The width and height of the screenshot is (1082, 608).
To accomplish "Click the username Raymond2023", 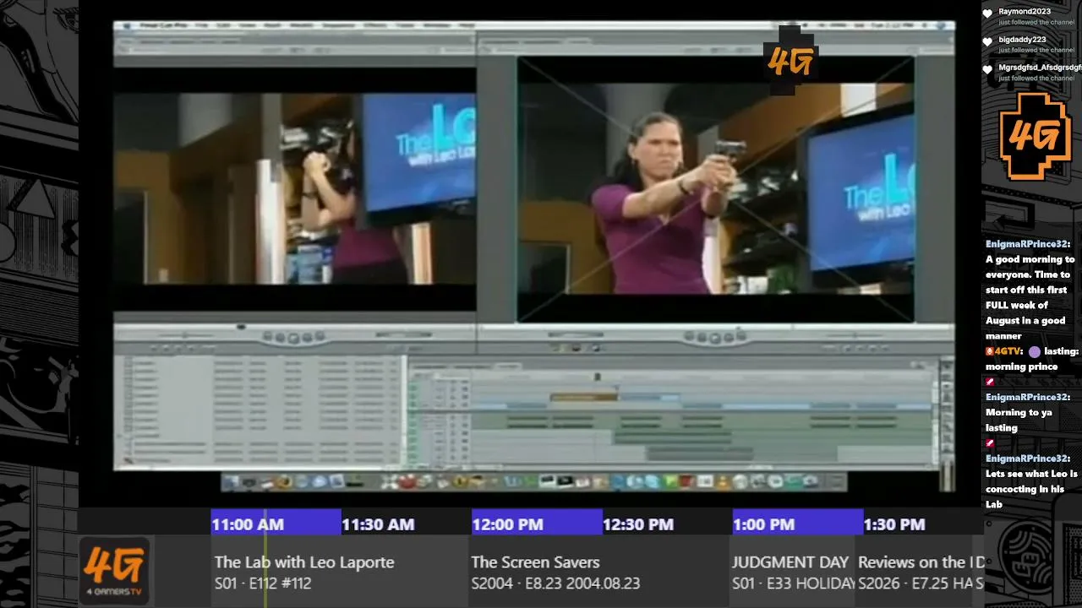I will click(1025, 12).
